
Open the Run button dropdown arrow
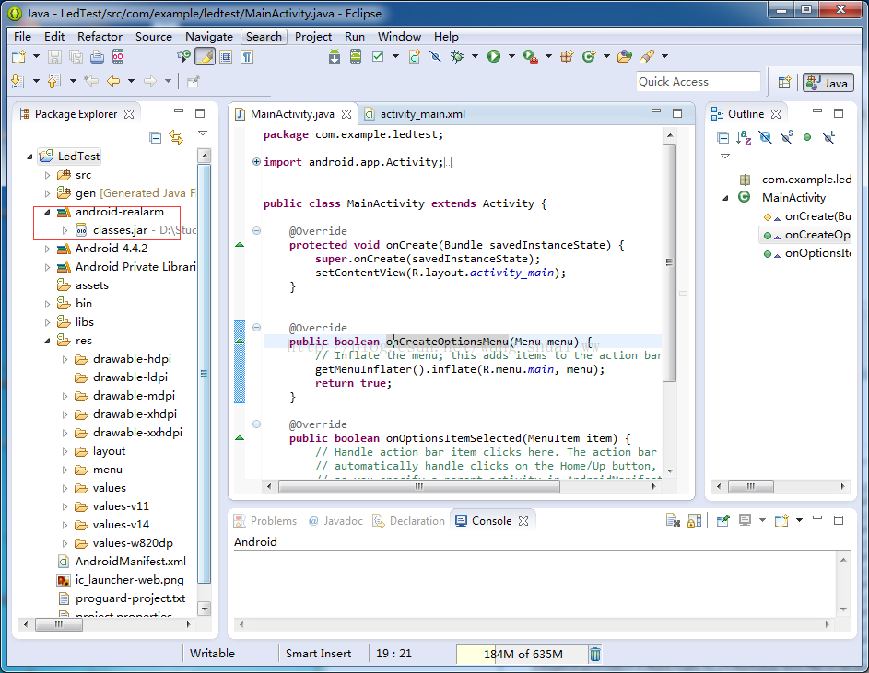pos(511,56)
